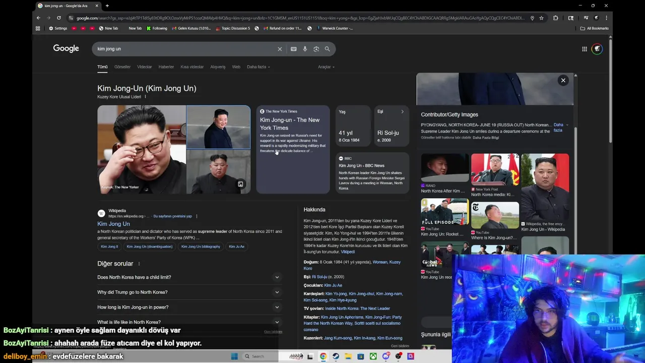This screenshot has width=645, height=363.
Task: Open the apps grid in bookmarks bar
Action: 38,28
